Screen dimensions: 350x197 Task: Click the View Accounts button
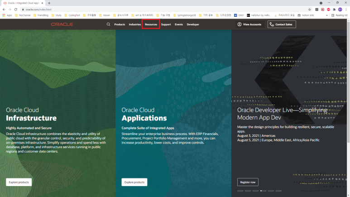(x=249, y=24)
